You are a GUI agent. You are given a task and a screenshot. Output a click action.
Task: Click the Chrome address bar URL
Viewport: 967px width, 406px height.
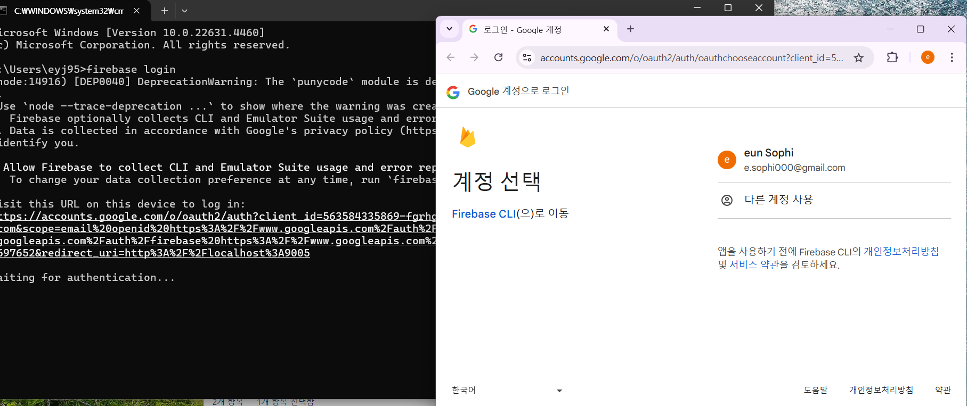tap(692, 58)
